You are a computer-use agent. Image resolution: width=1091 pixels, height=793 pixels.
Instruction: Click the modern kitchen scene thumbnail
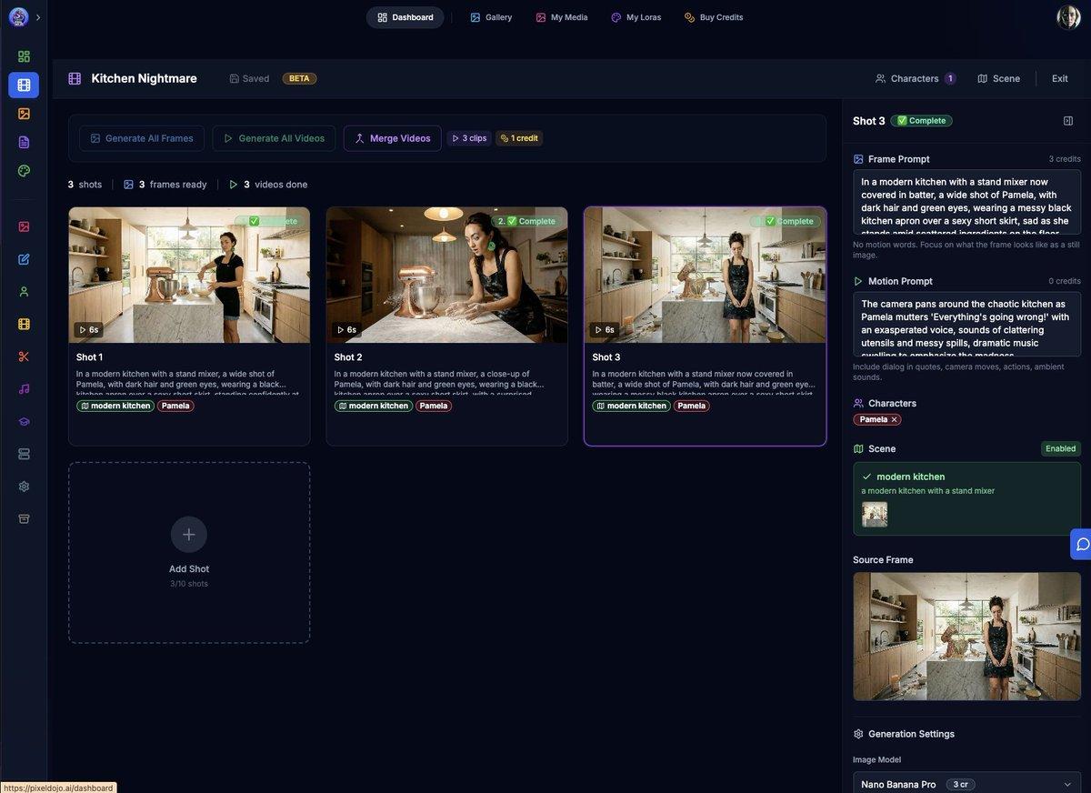pos(875,514)
